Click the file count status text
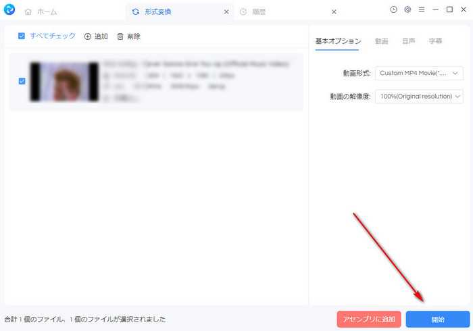The height and width of the screenshot is (331, 473). coord(85,320)
